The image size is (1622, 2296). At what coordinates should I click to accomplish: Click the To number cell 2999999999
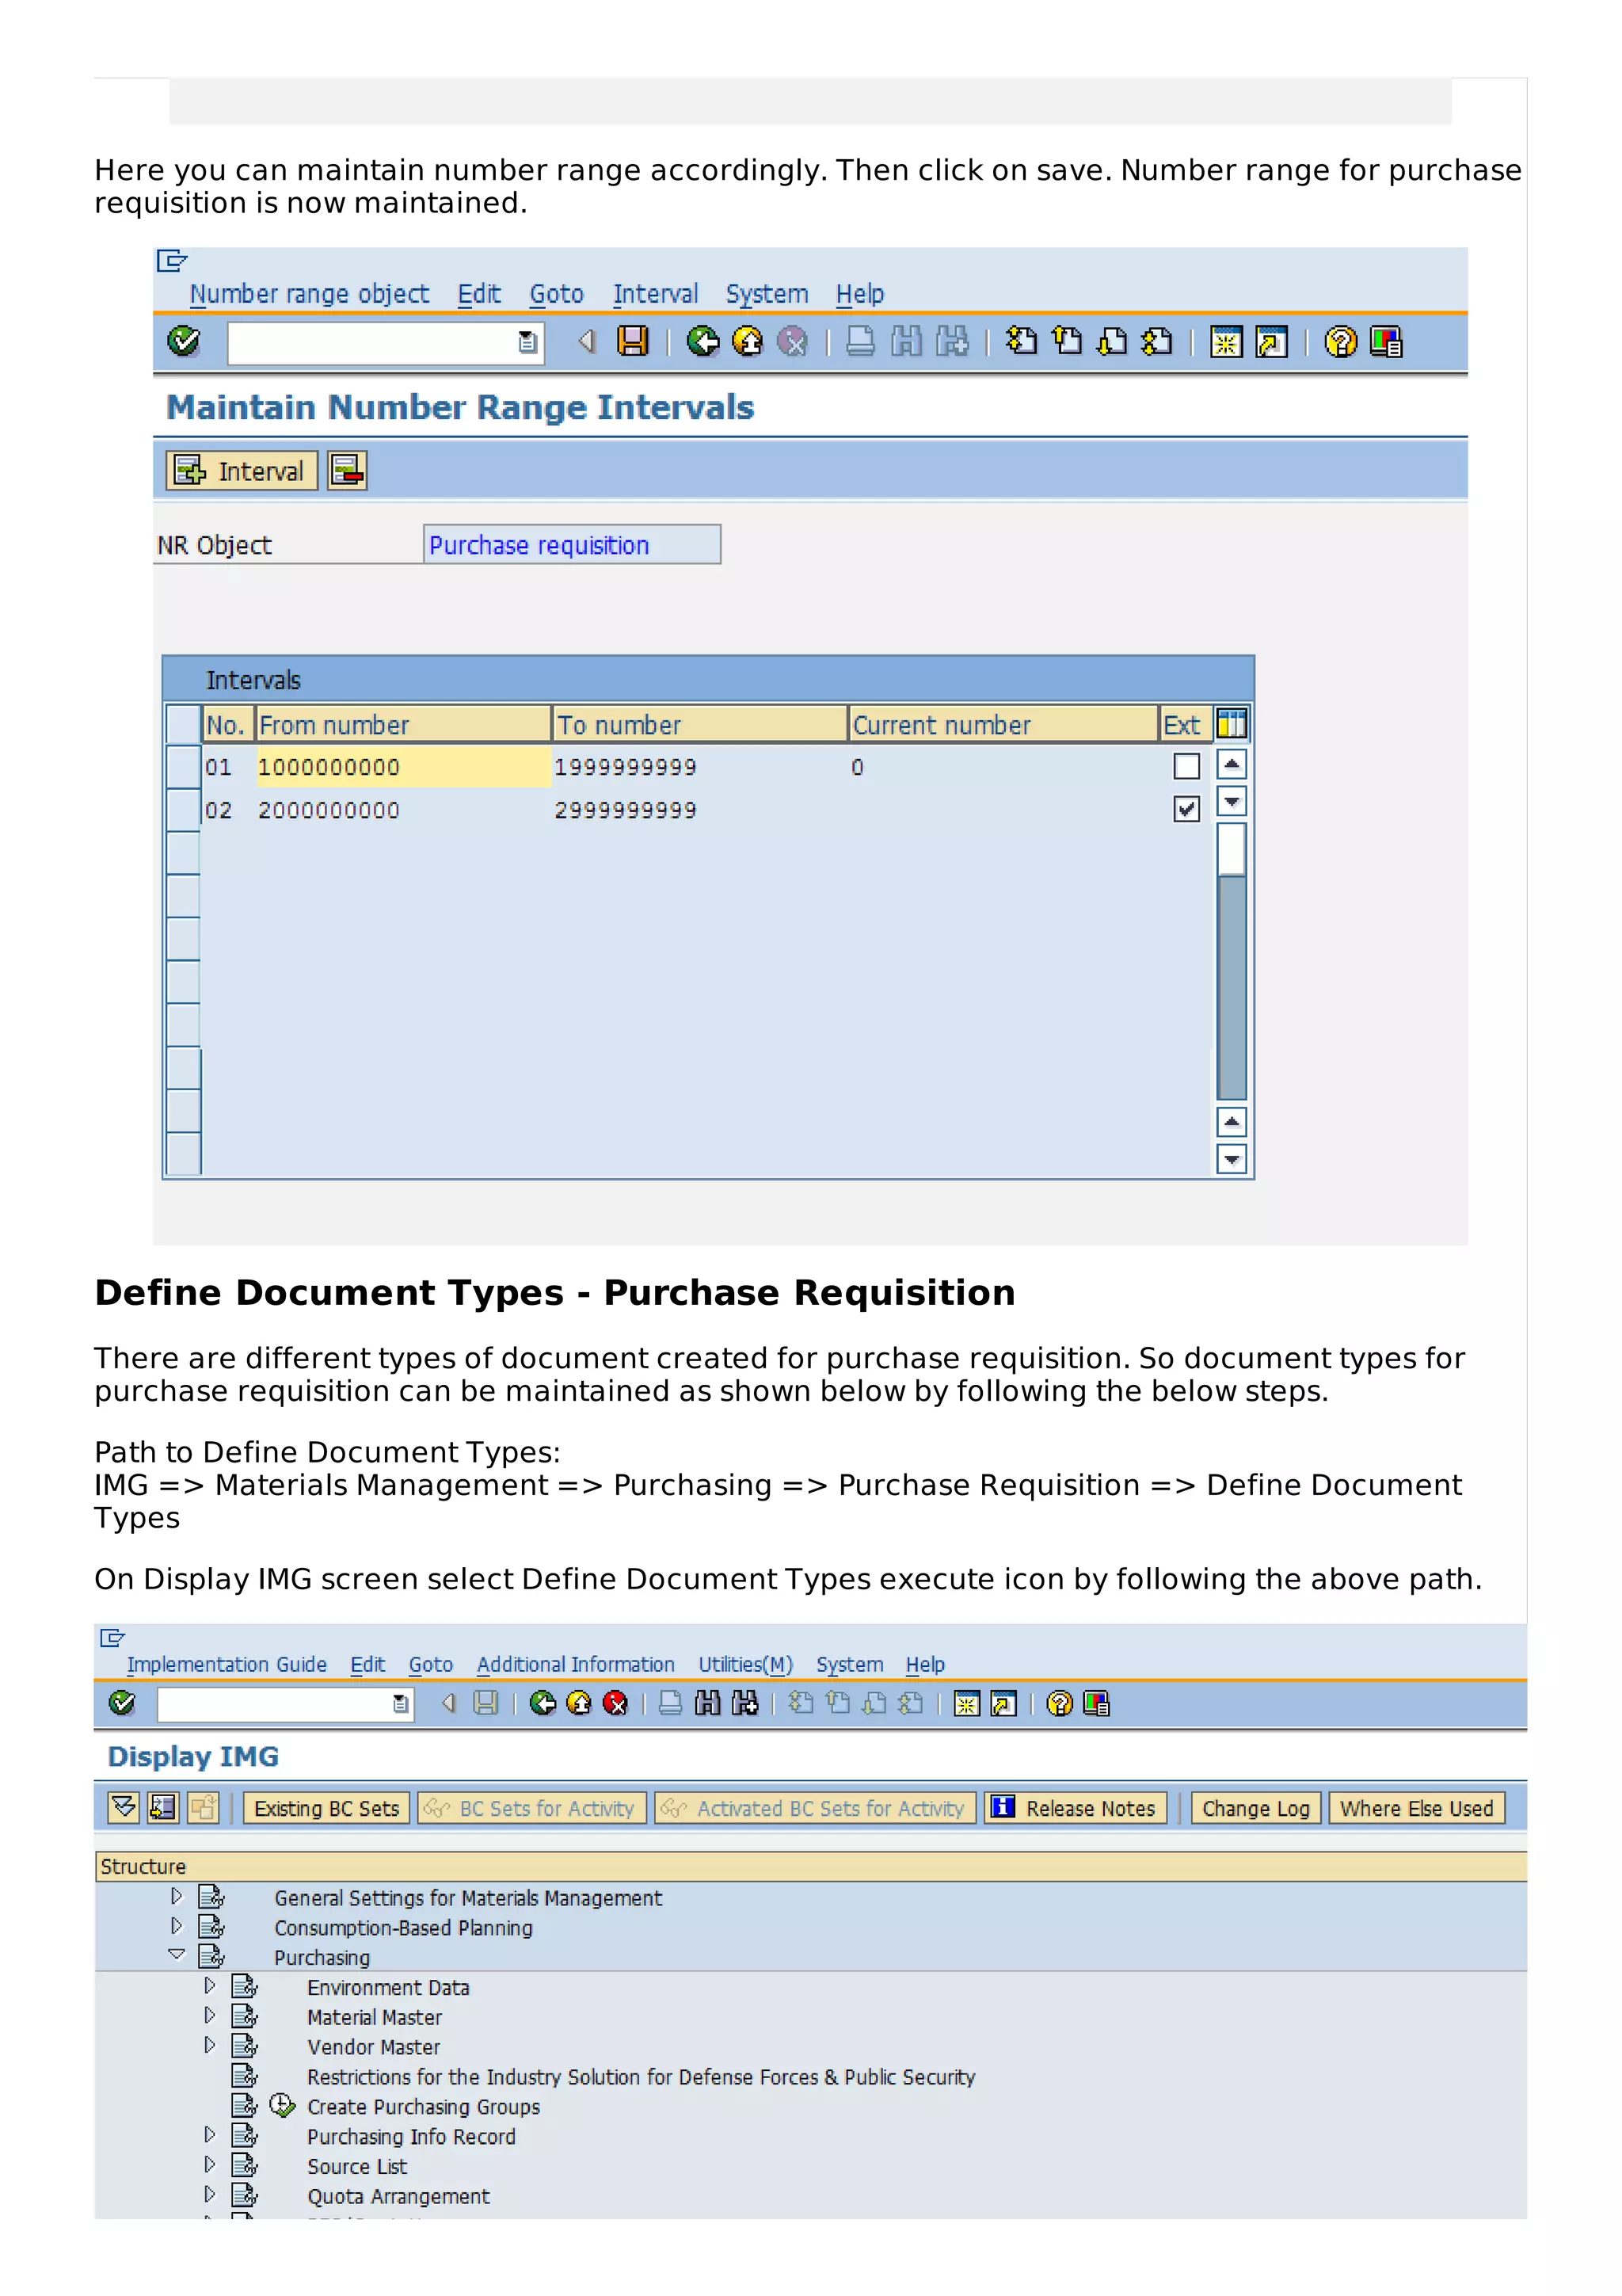[x=699, y=810]
